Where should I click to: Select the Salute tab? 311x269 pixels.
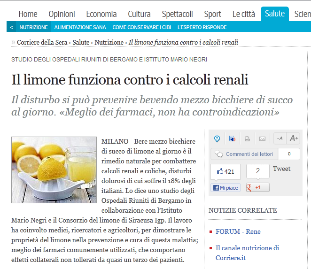(x=275, y=14)
